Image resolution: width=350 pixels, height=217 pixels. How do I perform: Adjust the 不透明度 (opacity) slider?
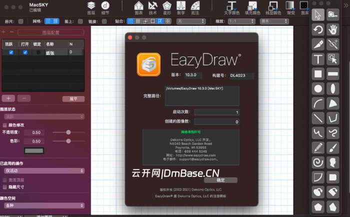click(68, 132)
